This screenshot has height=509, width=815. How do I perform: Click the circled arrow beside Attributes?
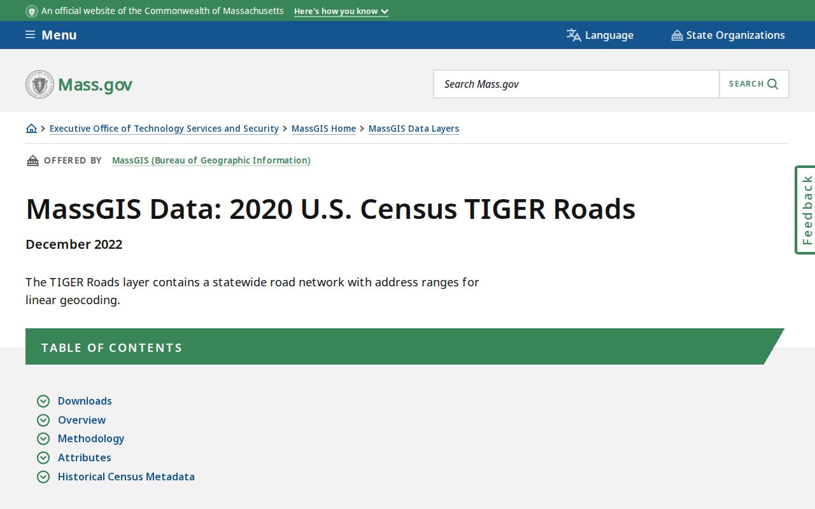click(x=43, y=457)
